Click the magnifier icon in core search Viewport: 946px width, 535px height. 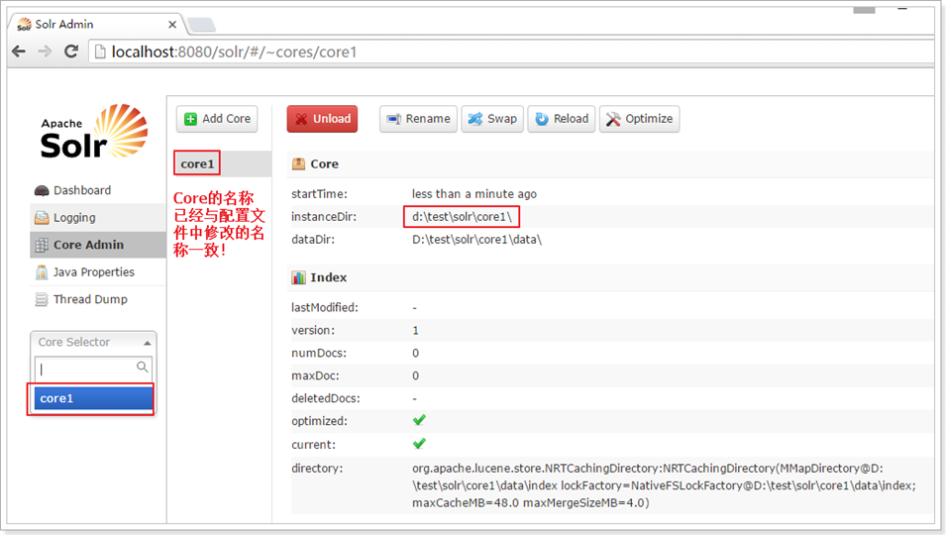(x=143, y=367)
